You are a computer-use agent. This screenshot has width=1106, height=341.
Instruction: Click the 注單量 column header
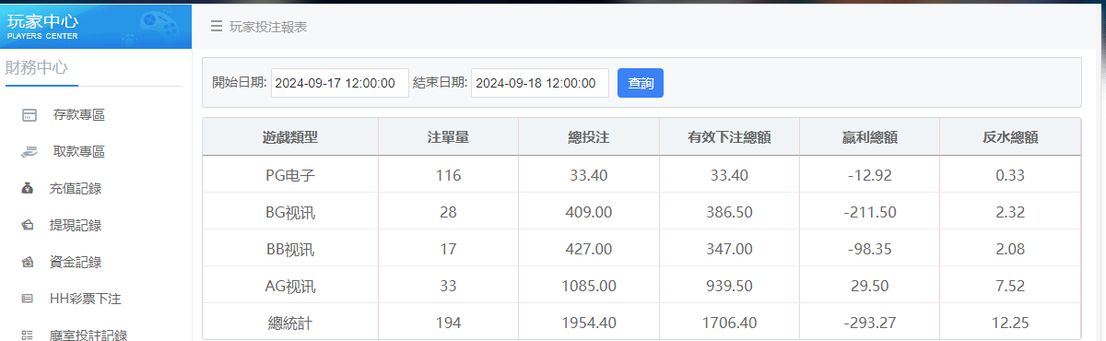click(x=449, y=137)
